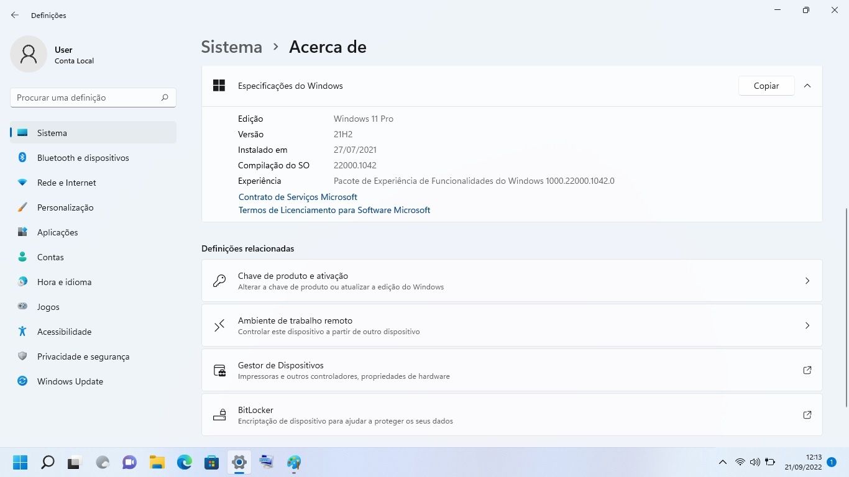Select the build number 22000.1042

click(355, 165)
